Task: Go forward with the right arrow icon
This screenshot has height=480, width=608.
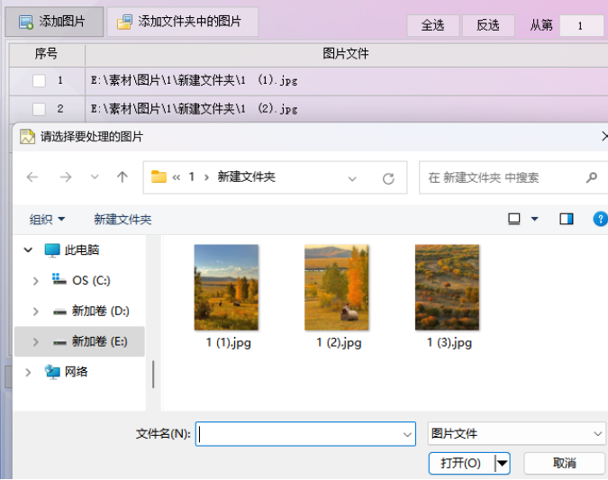Action: [66, 177]
